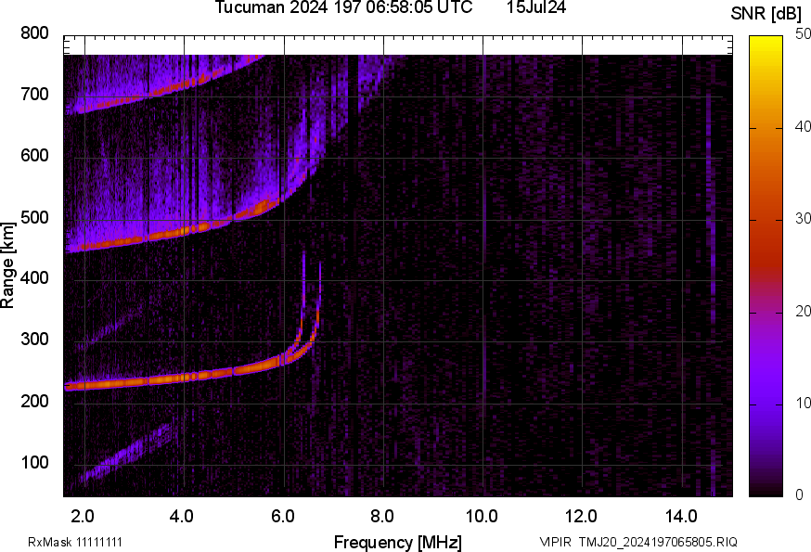Click the range tick label '700'

(x=34, y=94)
